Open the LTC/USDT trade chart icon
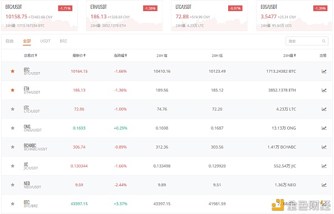This screenshot has height=214, width=334. [x=324, y=109]
